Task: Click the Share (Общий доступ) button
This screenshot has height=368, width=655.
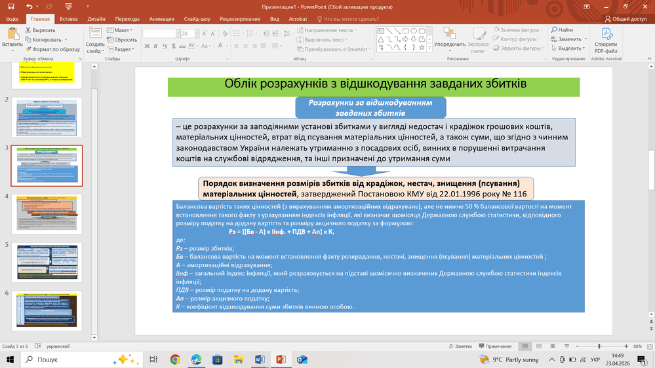Action: tap(626, 19)
